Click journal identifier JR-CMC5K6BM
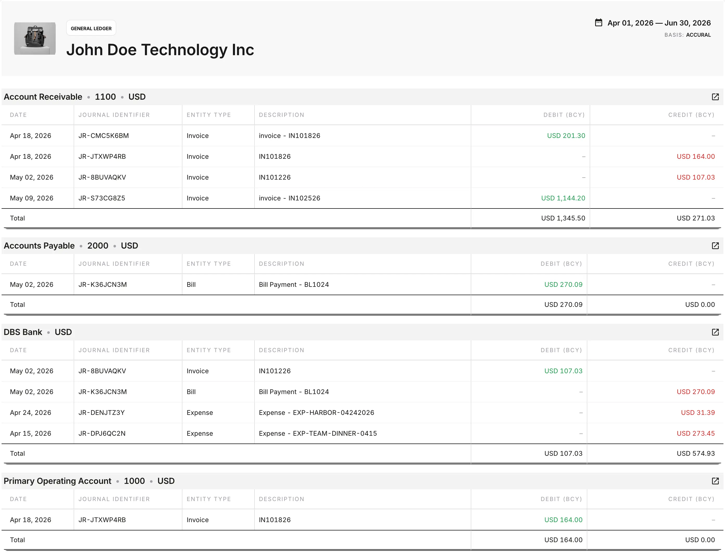 pos(103,136)
